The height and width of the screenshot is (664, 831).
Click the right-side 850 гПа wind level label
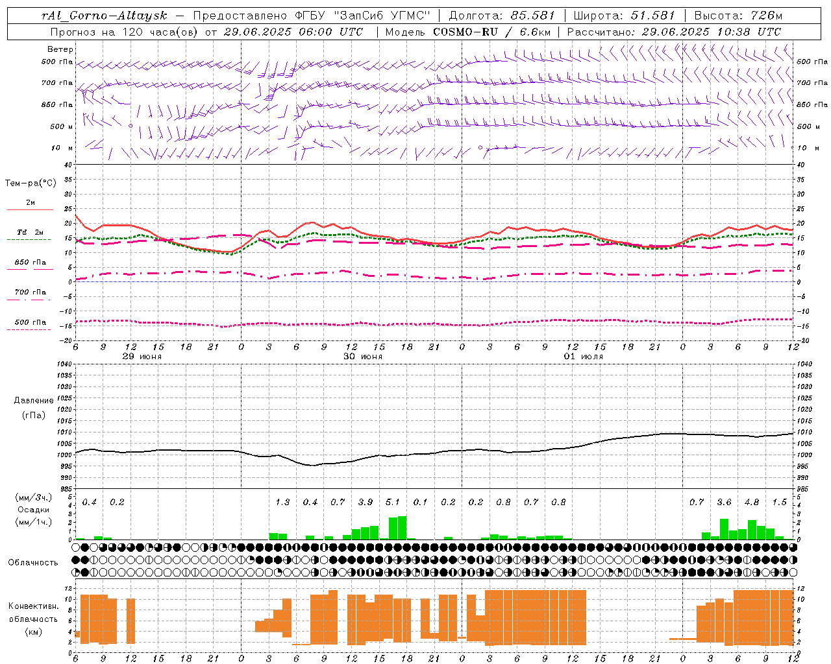coord(812,104)
